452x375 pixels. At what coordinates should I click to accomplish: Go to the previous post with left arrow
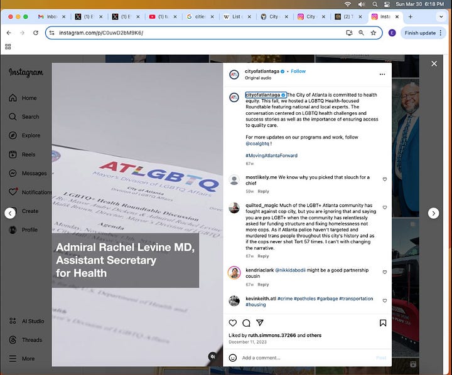[10, 213]
